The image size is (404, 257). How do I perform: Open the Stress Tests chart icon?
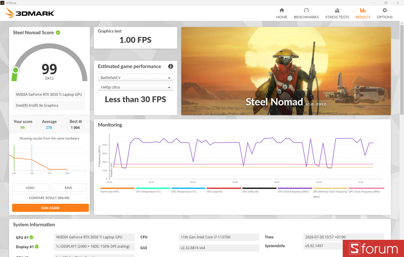point(337,10)
